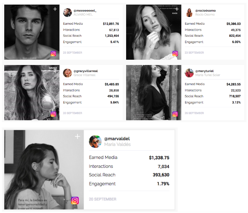Click the @gracyvillarreal profile avatar
The width and height of the screenshot is (248, 213).
coord(67,73)
